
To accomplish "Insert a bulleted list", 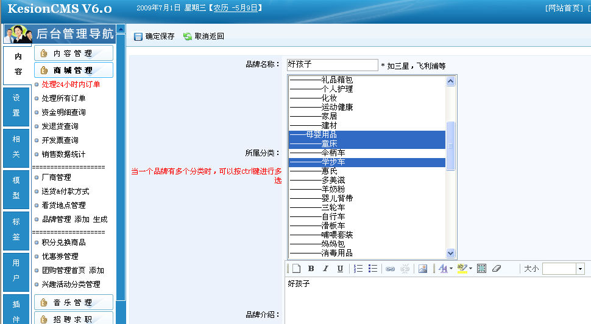I will pyautogui.click(x=373, y=268).
